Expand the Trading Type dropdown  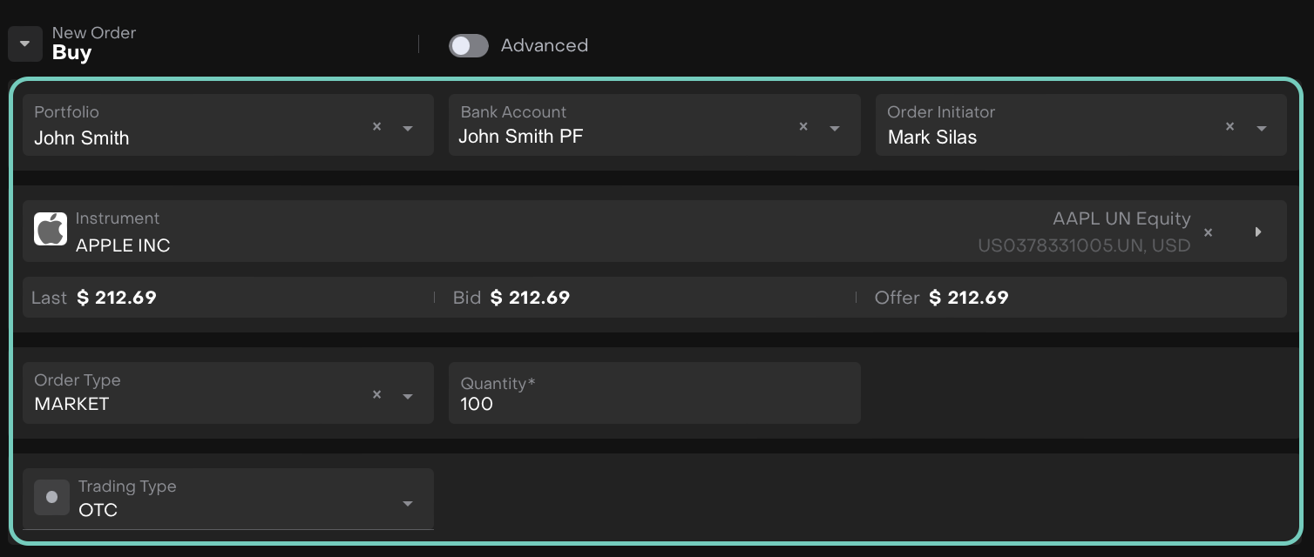click(x=408, y=504)
